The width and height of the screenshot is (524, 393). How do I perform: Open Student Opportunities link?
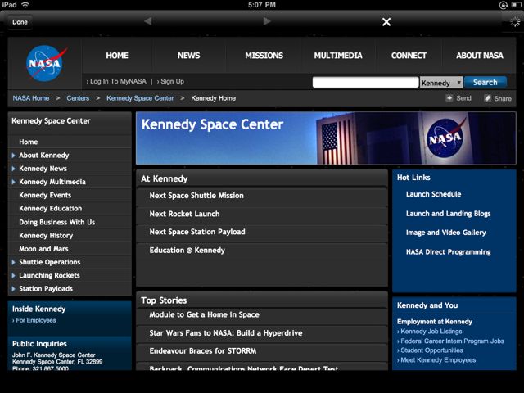pos(430,350)
